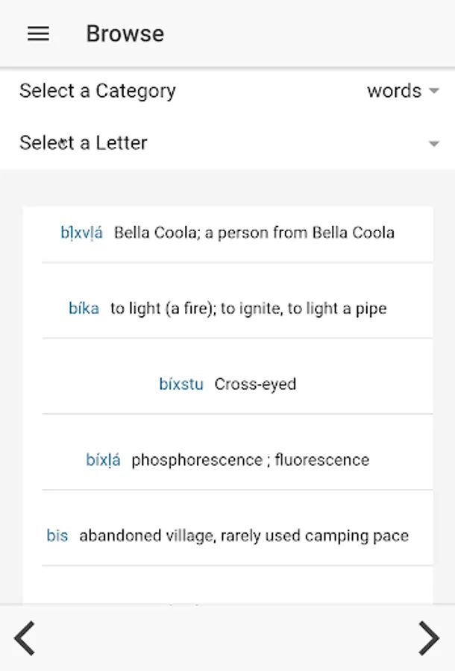This screenshot has width=455, height=671.
Task: Expand the Select a Letter dropdown arrow
Action: click(x=433, y=144)
